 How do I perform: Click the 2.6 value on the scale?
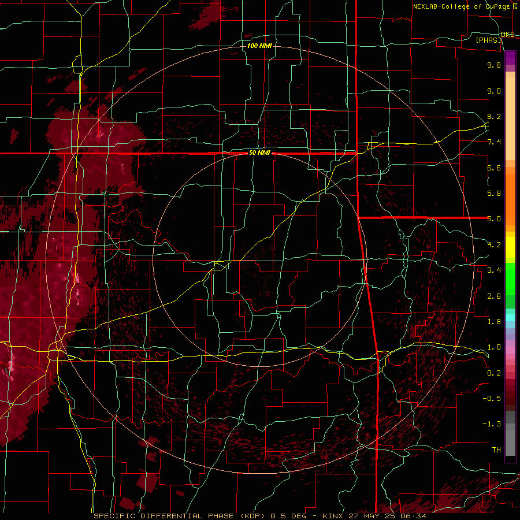494,296
